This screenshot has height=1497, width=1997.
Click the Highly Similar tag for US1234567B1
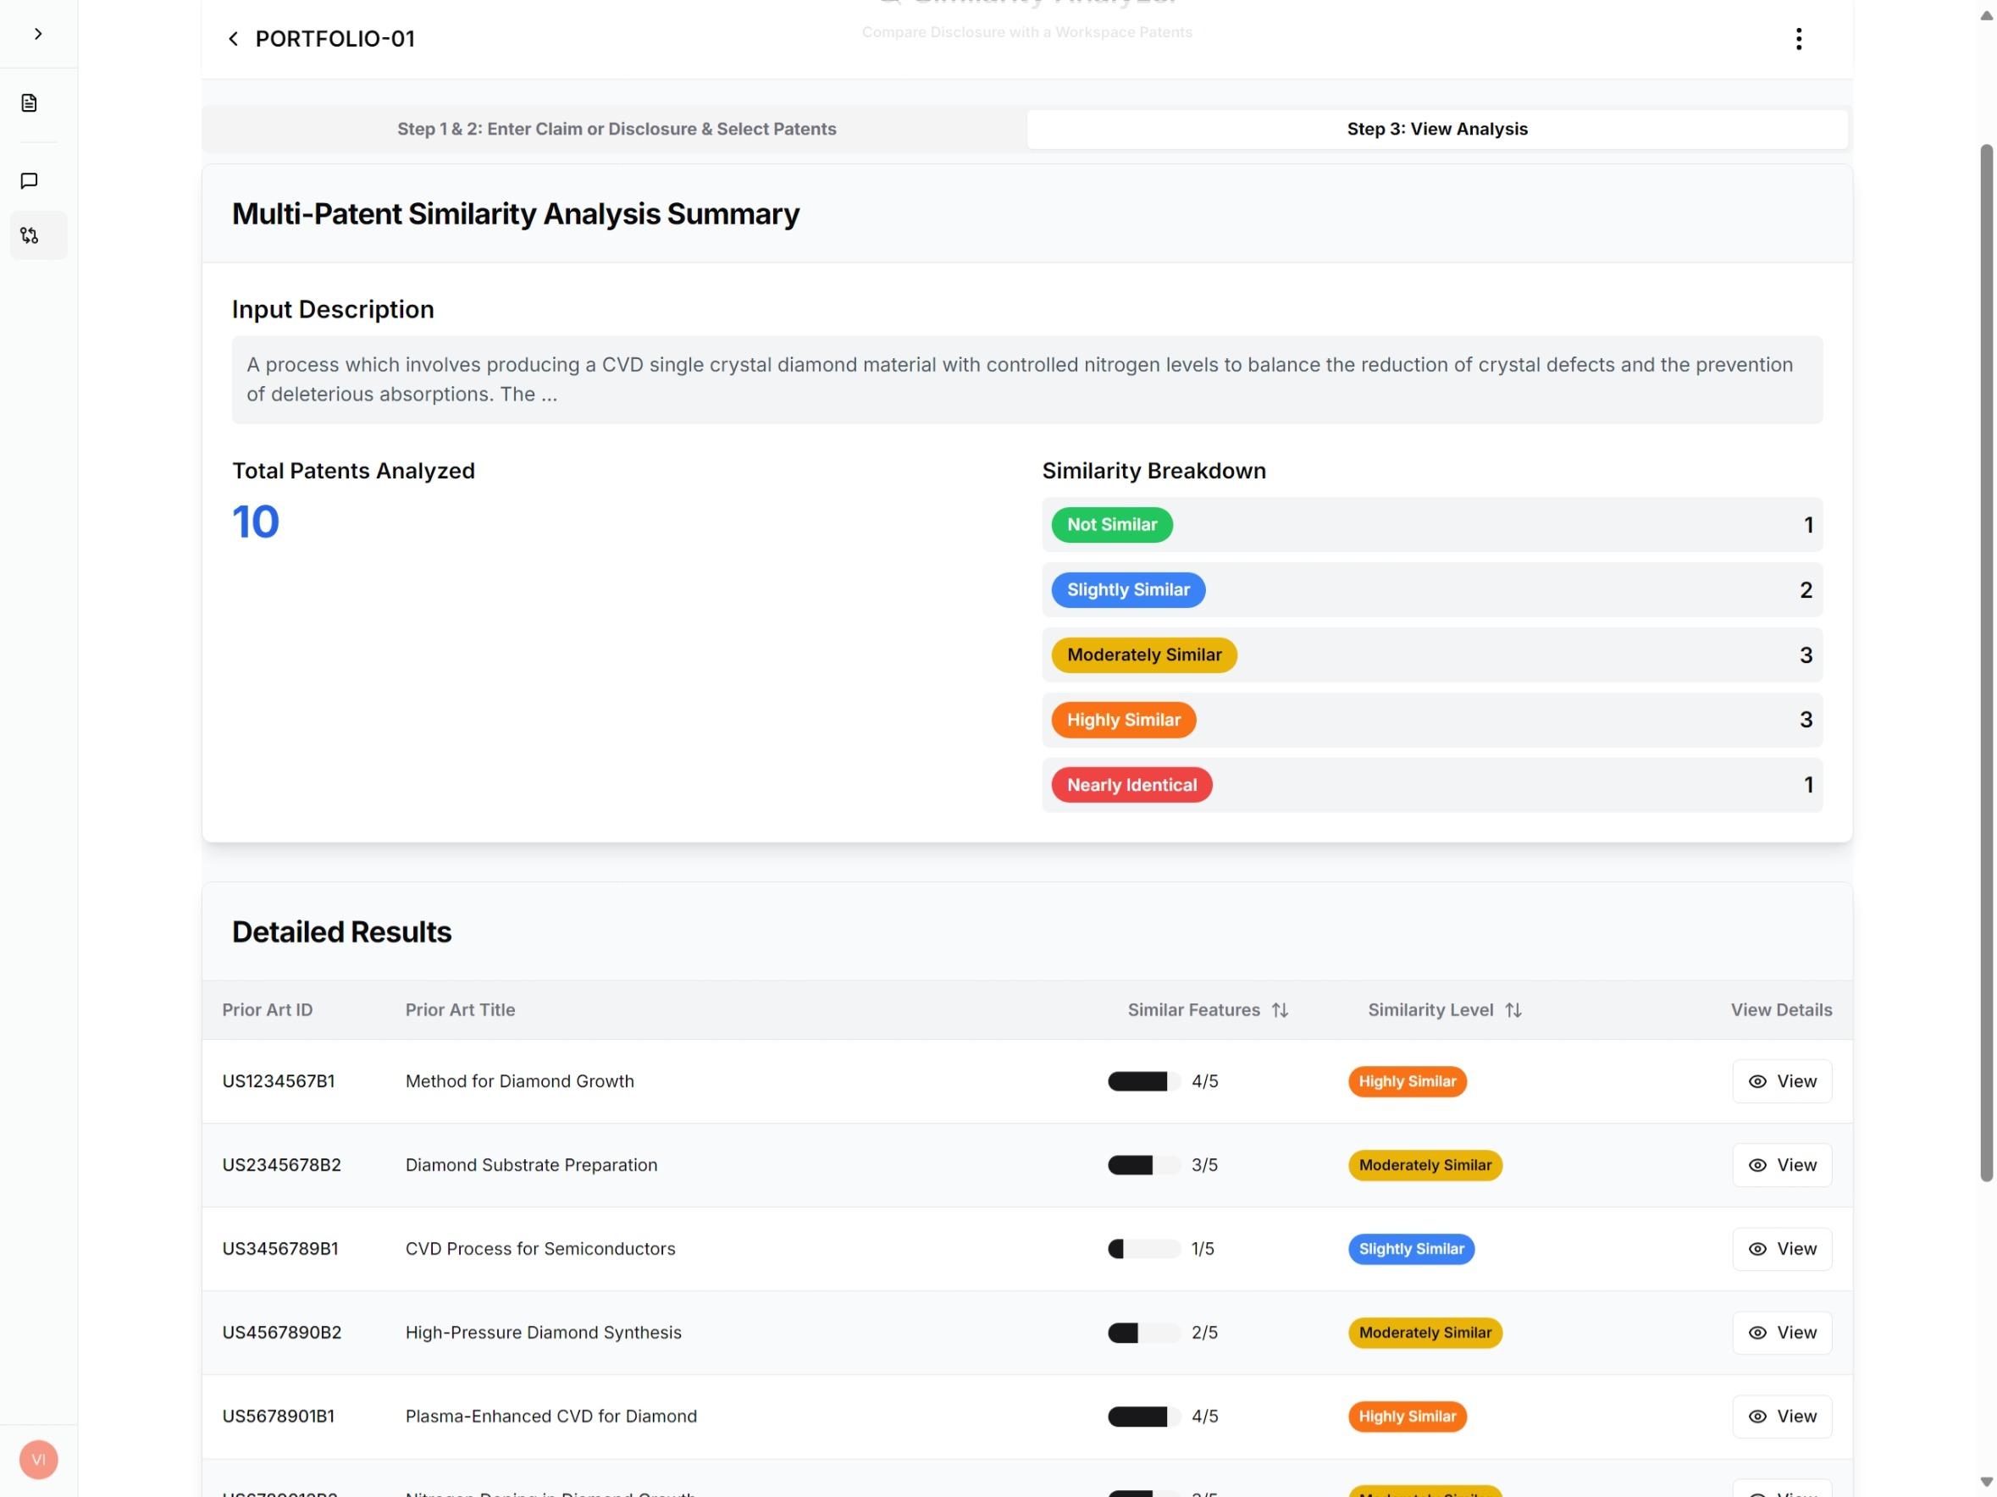1407,1081
